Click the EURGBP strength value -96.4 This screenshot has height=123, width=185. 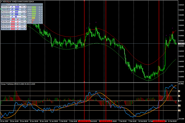coord(23,29)
